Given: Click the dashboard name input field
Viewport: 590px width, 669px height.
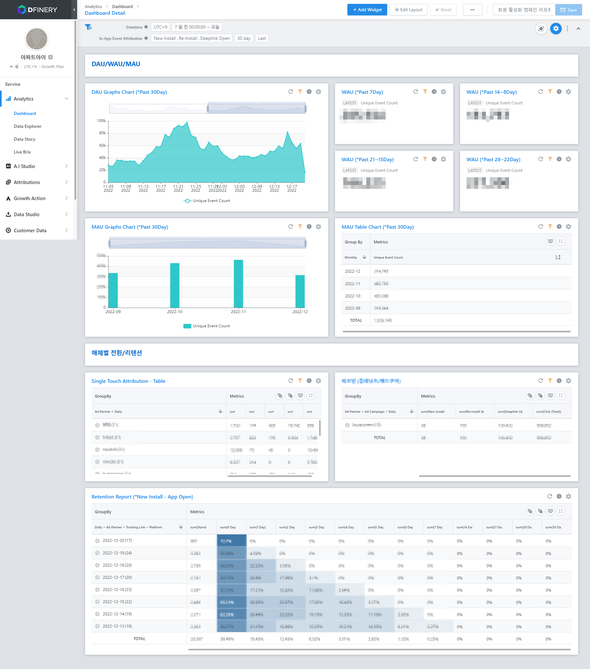Looking at the screenshot, I should click(x=524, y=10).
